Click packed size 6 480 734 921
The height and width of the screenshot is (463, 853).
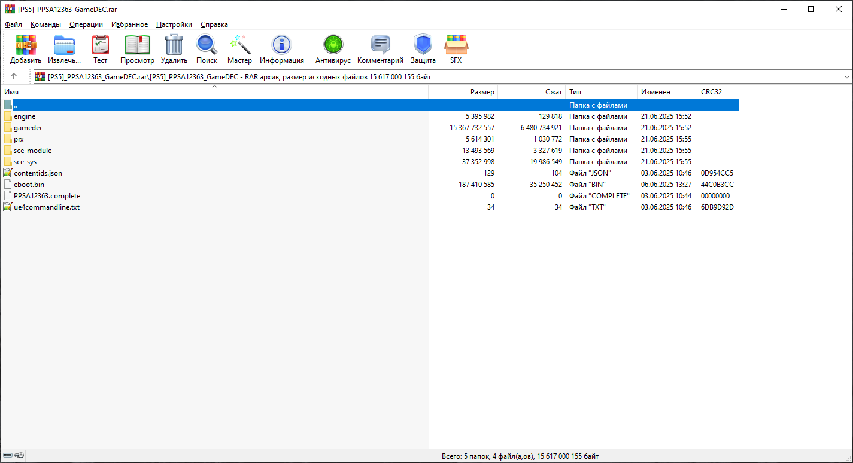[541, 128]
